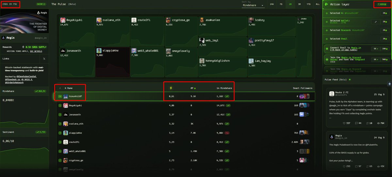Click the Route 2 FI avatar in Pulse Feed
Image resolution: width=392 pixels, height=177 pixels.
pyautogui.click(x=332, y=94)
